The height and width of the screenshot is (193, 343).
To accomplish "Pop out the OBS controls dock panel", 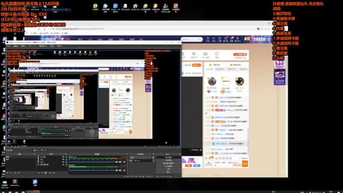I will [180, 154].
